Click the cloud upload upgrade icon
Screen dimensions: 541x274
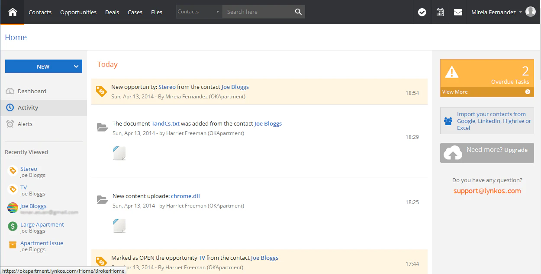(x=453, y=153)
